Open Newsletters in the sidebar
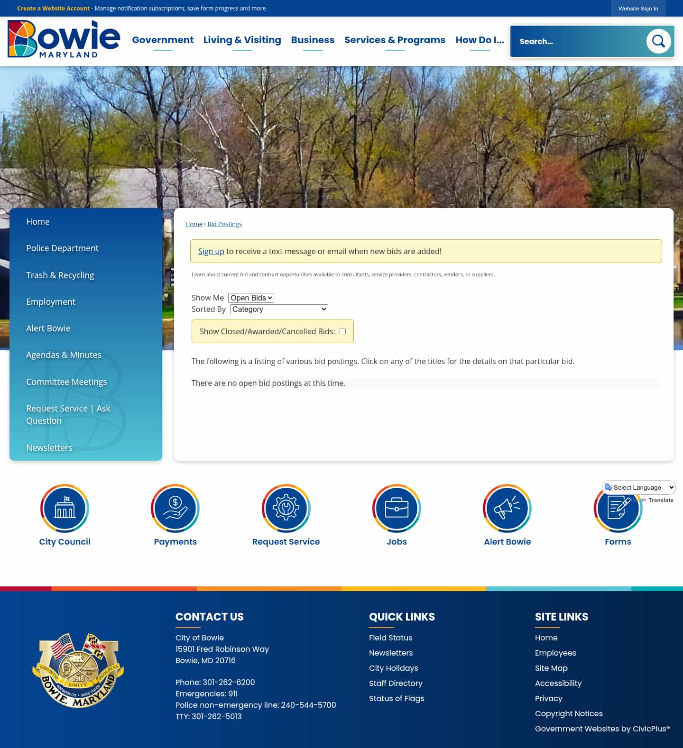The height and width of the screenshot is (748, 683). click(49, 447)
